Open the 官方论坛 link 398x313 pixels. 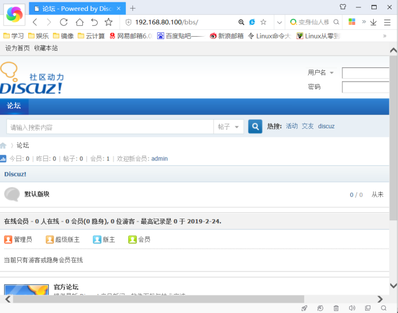tap(66, 287)
